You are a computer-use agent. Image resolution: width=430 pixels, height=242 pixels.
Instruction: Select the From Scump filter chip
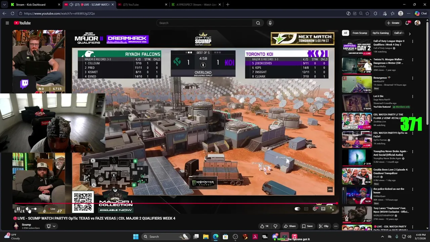coord(360,33)
